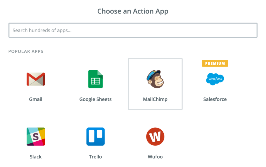Select the Salesforce cloud icon
The width and height of the screenshot is (266, 167).
tap(215, 79)
